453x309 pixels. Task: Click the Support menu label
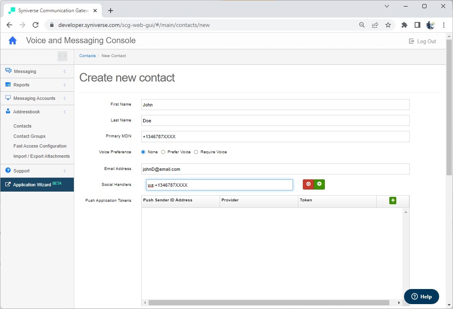pos(21,171)
